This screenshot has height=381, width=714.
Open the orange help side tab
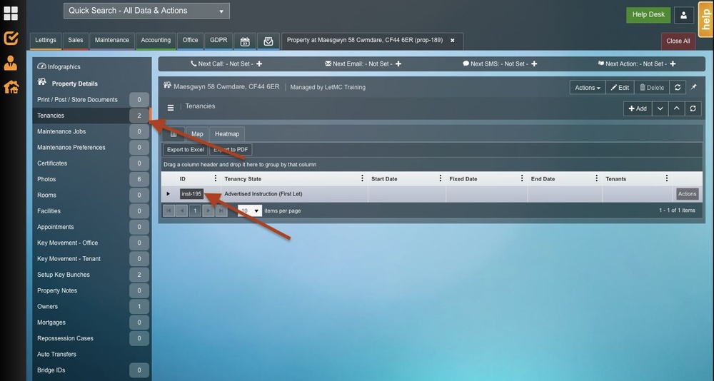click(706, 19)
